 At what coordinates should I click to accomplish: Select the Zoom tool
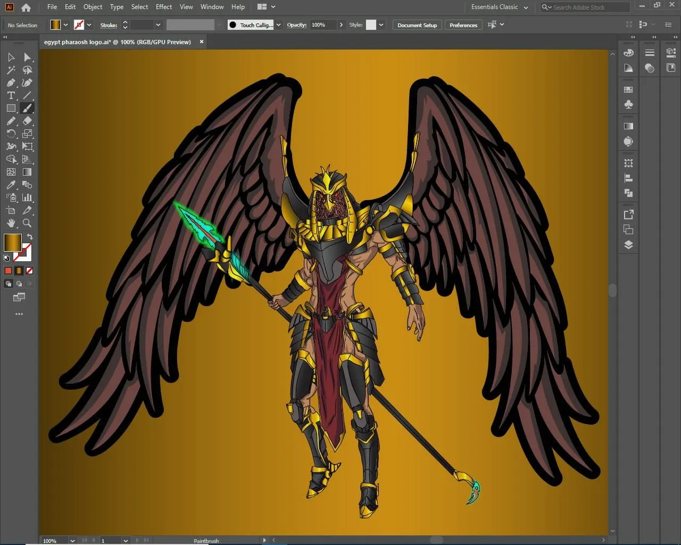[27, 224]
